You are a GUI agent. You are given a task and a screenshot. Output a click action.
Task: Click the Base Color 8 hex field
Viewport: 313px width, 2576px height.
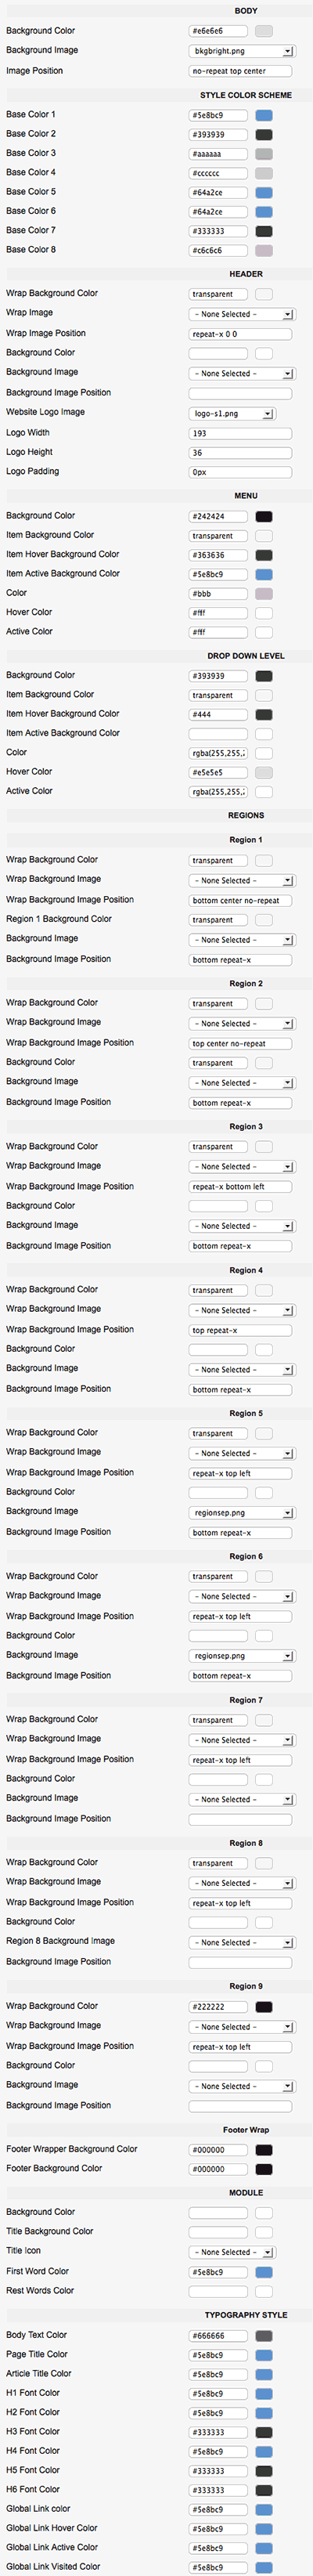[x=218, y=251]
